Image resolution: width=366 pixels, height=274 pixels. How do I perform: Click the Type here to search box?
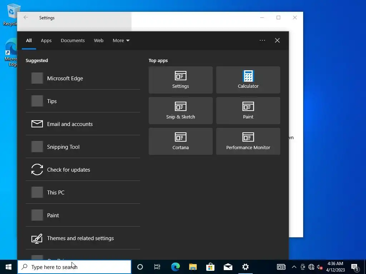tap(74, 267)
